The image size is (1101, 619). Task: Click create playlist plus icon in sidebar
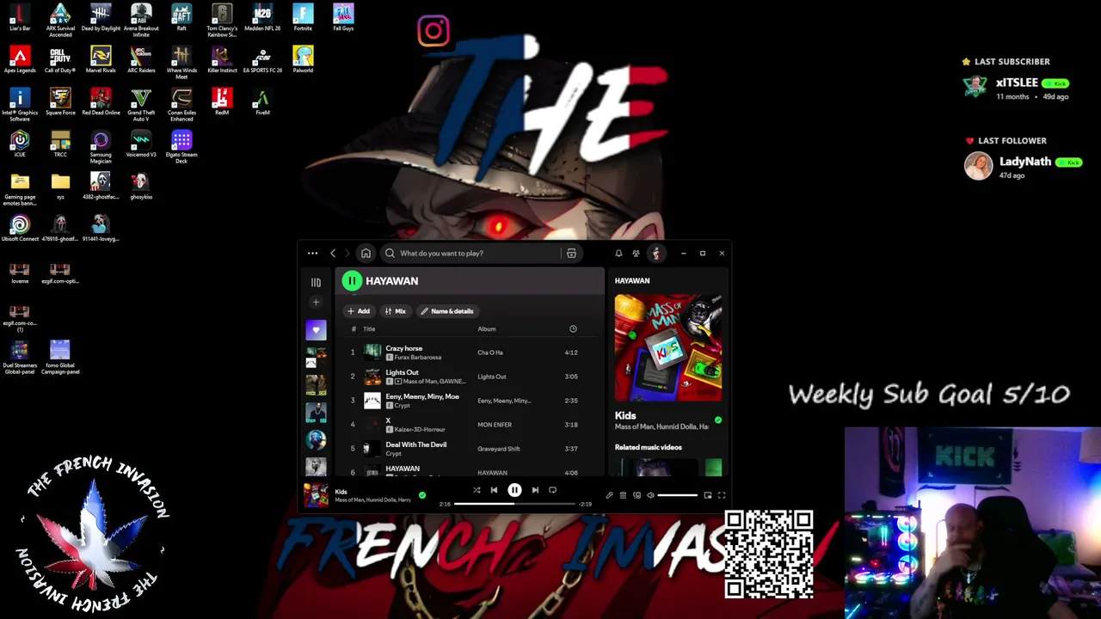click(316, 302)
